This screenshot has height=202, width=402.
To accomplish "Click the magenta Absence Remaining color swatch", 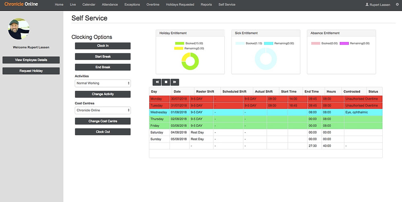I will click(345, 43).
